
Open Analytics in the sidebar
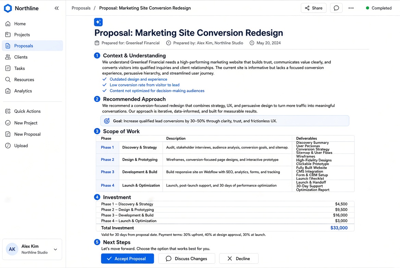click(x=33, y=91)
